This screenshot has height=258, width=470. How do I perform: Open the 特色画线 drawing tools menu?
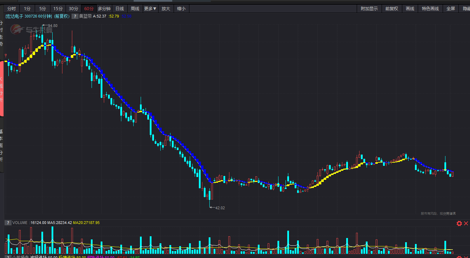pos(430,8)
